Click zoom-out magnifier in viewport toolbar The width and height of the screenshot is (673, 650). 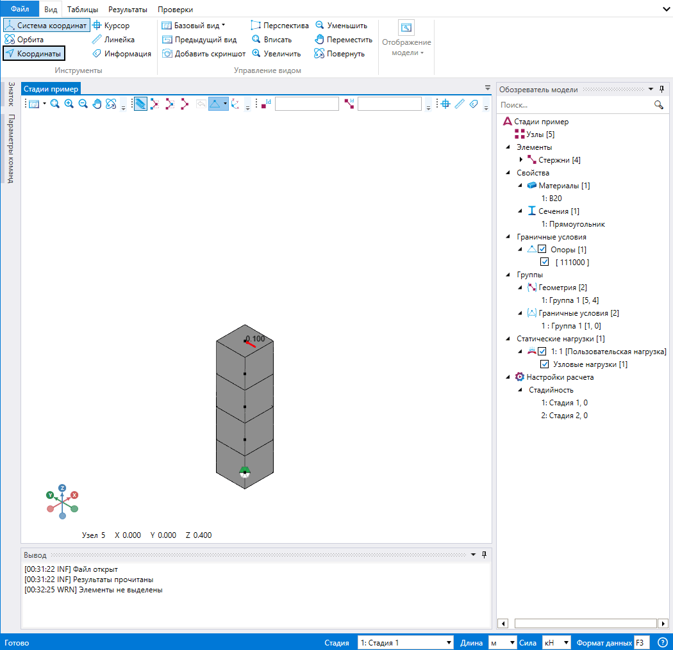pos(83,104)
